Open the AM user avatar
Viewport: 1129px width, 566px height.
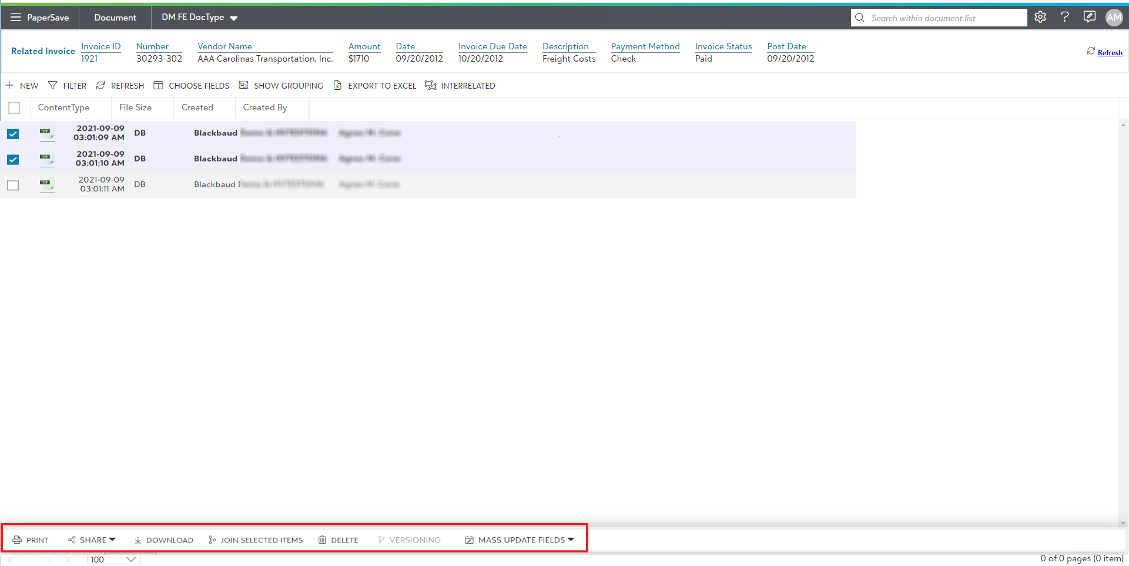(x=1114, y=18)
